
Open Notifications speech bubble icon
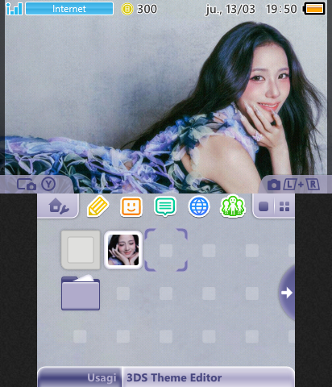[x=165, y=206]
